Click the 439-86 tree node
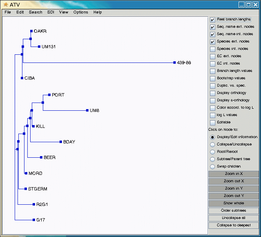This screenshot has height=237, width=261. tap(175, 63)
